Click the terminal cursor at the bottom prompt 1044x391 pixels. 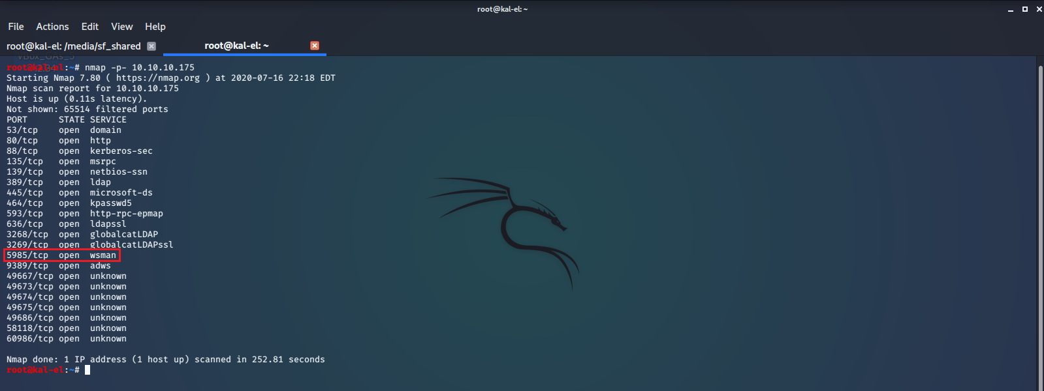click(x=87, y=370)
